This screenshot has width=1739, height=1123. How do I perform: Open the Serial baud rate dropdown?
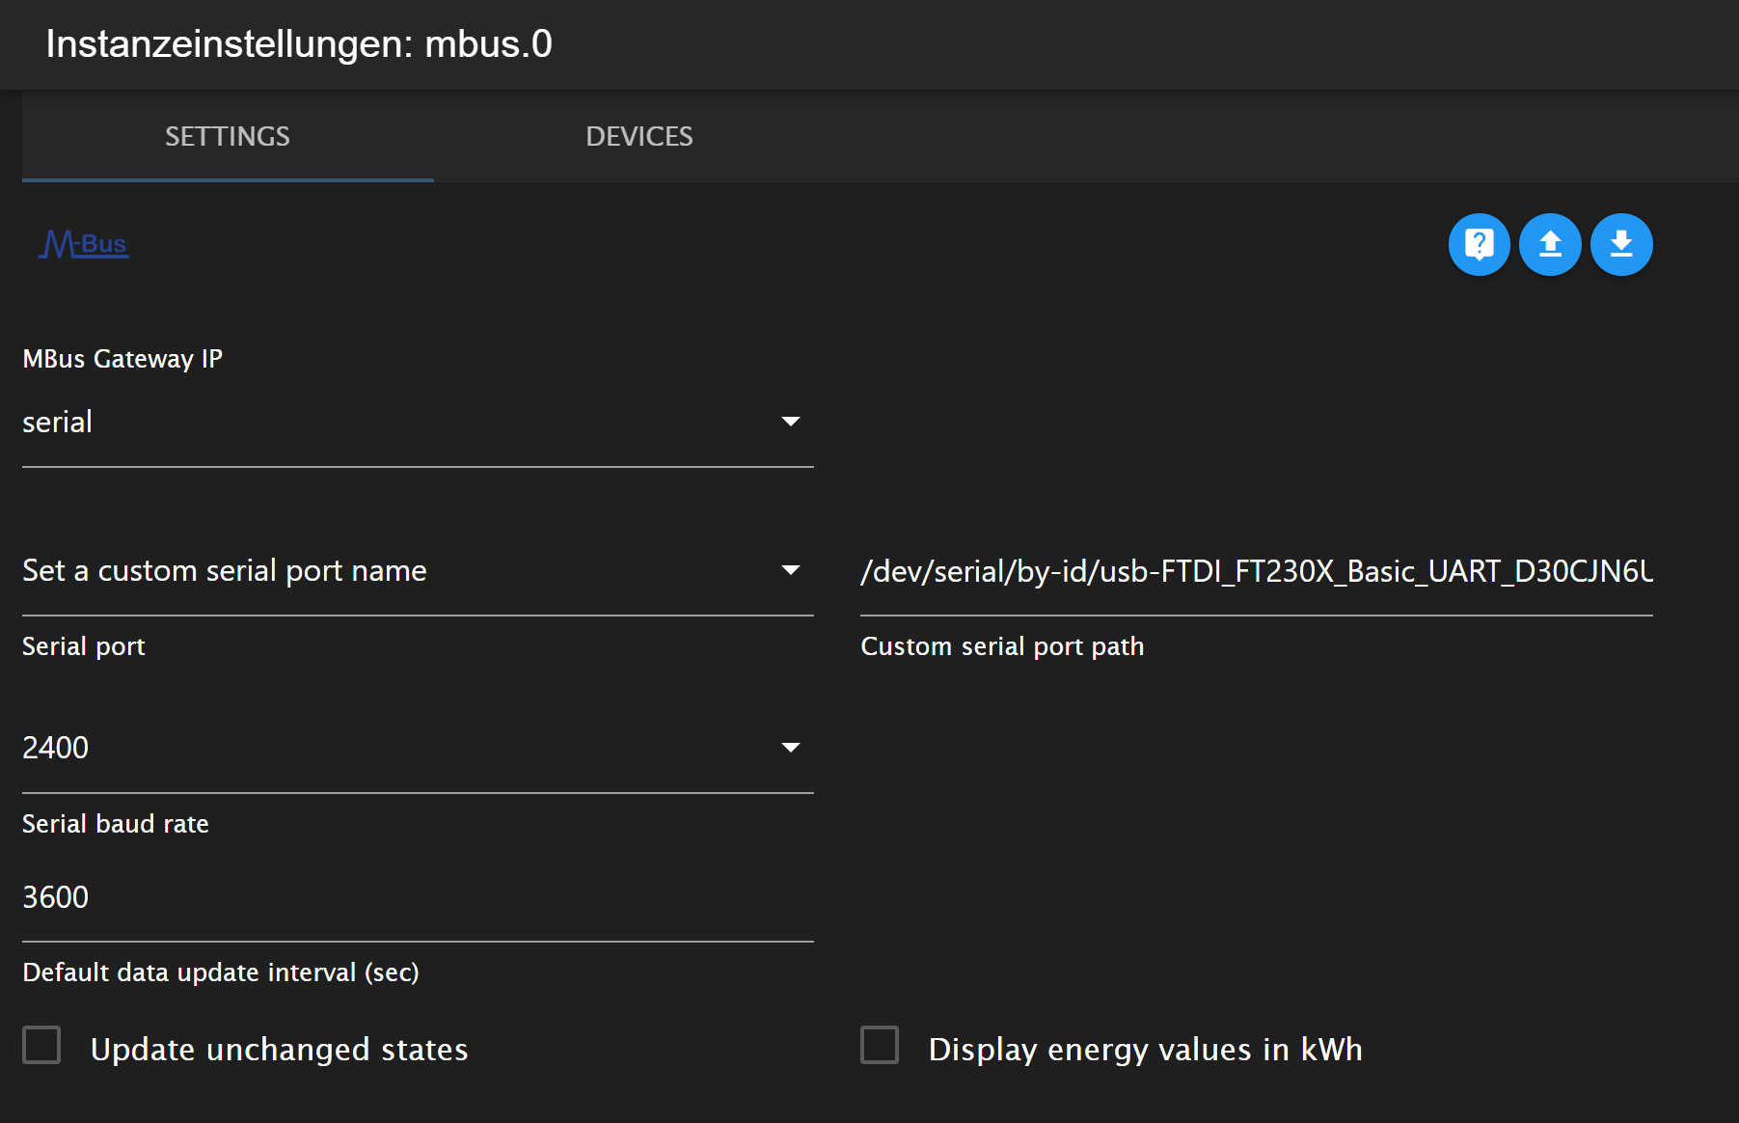(x=418, y=749)
